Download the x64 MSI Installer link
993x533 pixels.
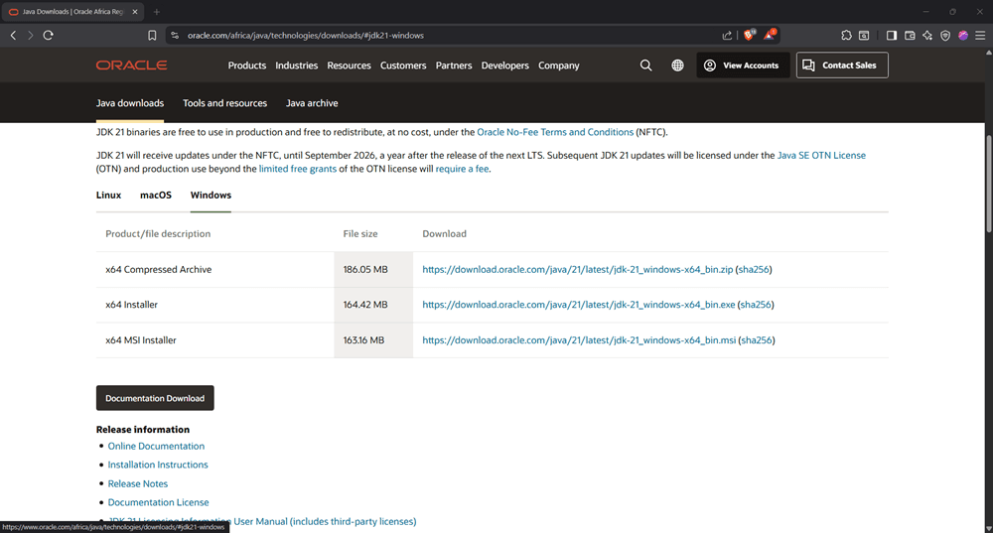tap(579, 340)
